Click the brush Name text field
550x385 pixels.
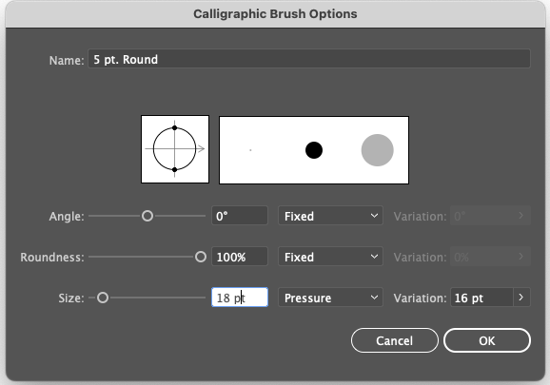click(309, 59)
